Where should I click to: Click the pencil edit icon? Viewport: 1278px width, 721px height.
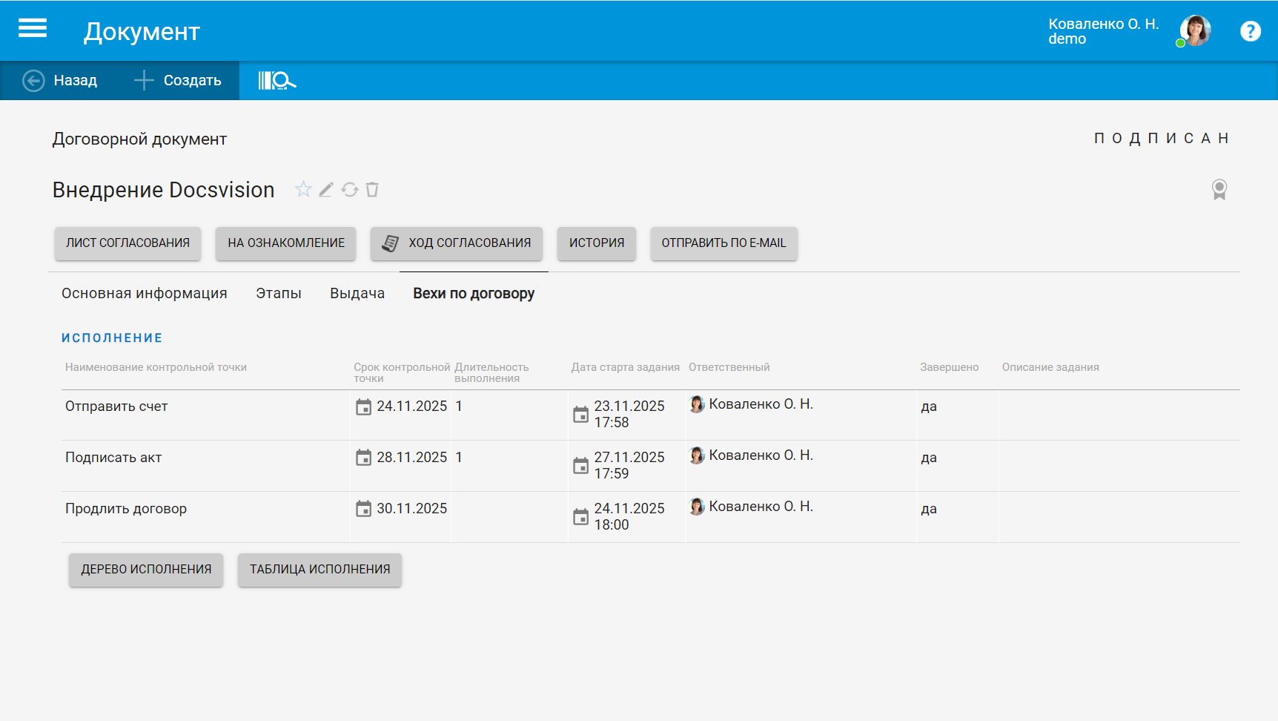point(326,190)
